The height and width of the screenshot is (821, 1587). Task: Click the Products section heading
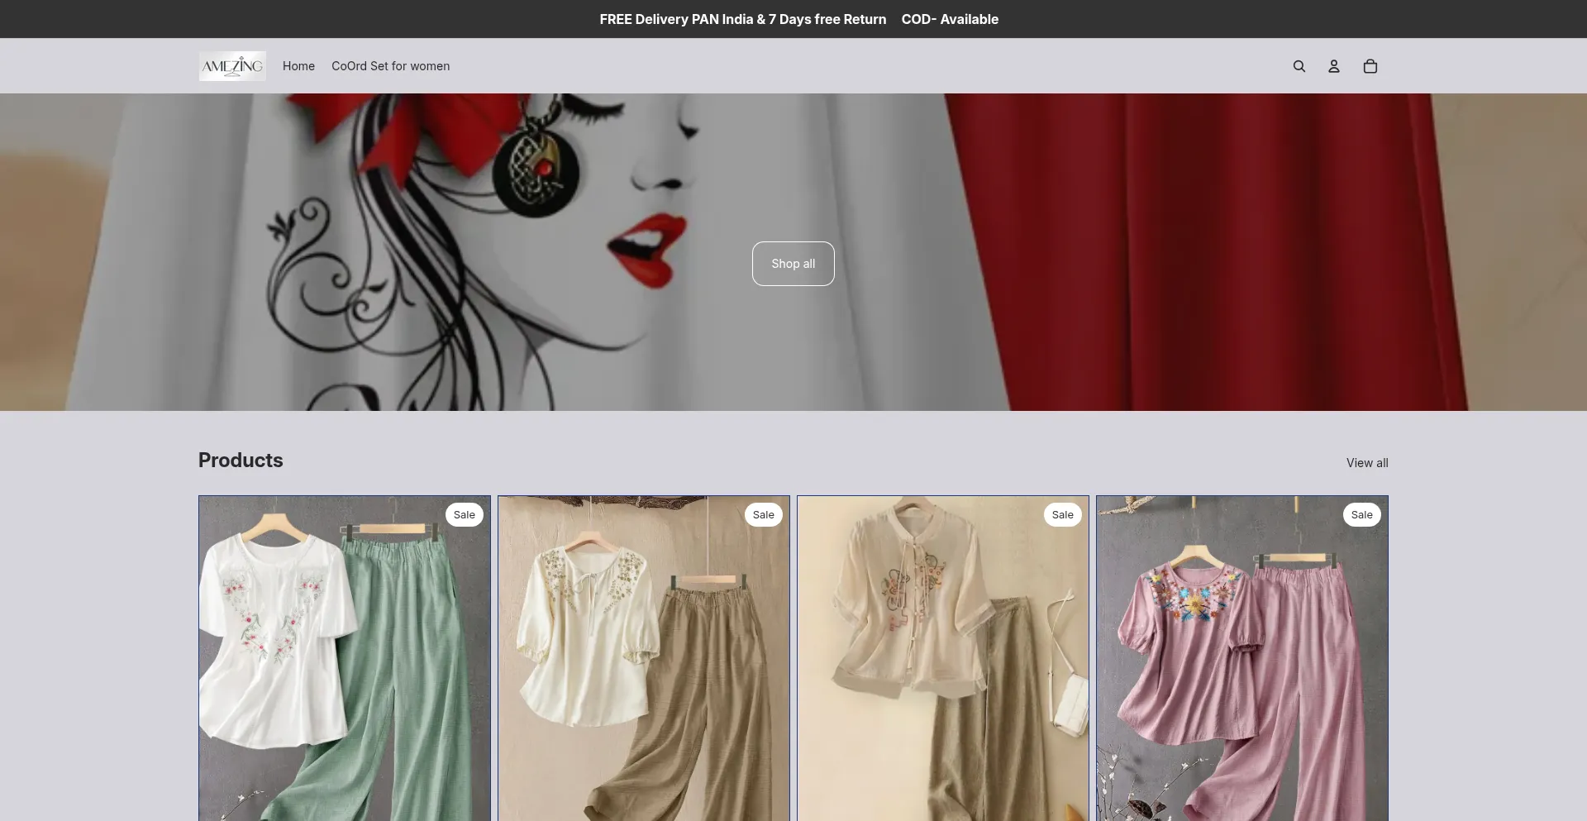pos(241,461)
